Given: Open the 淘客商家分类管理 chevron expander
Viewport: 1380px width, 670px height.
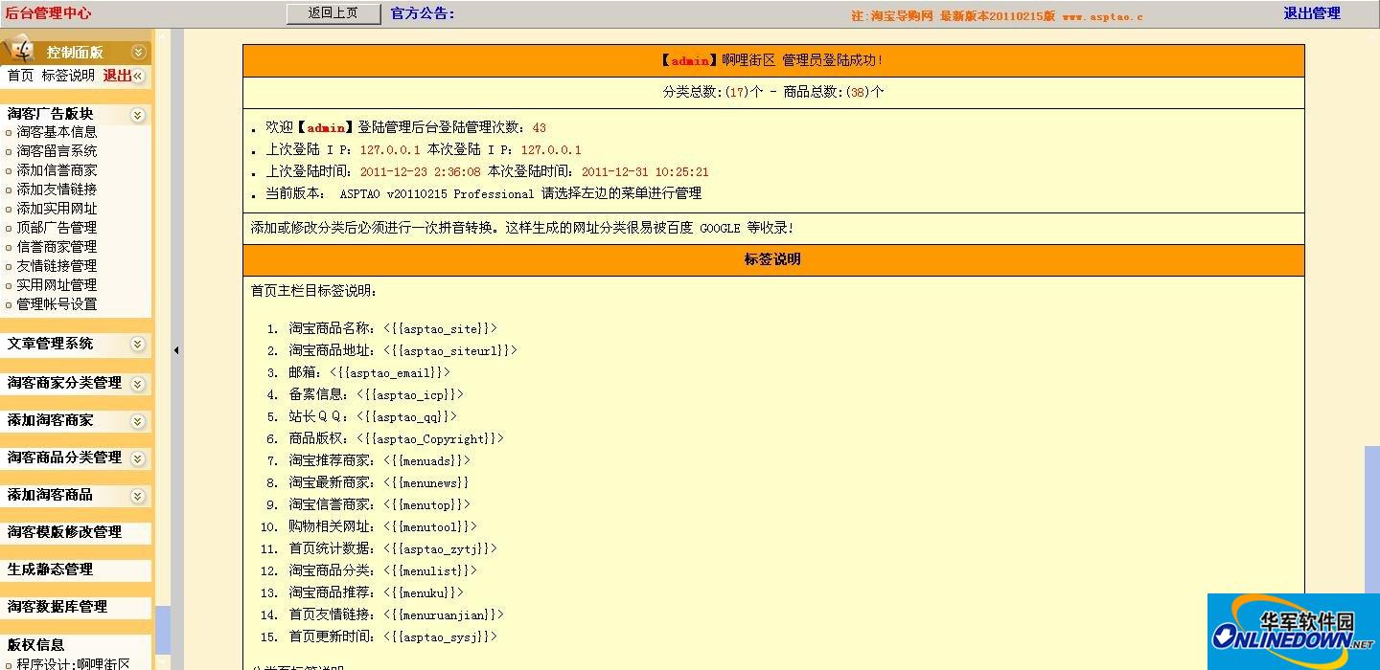Looking at the screenshot, I should tap(138, 383).
